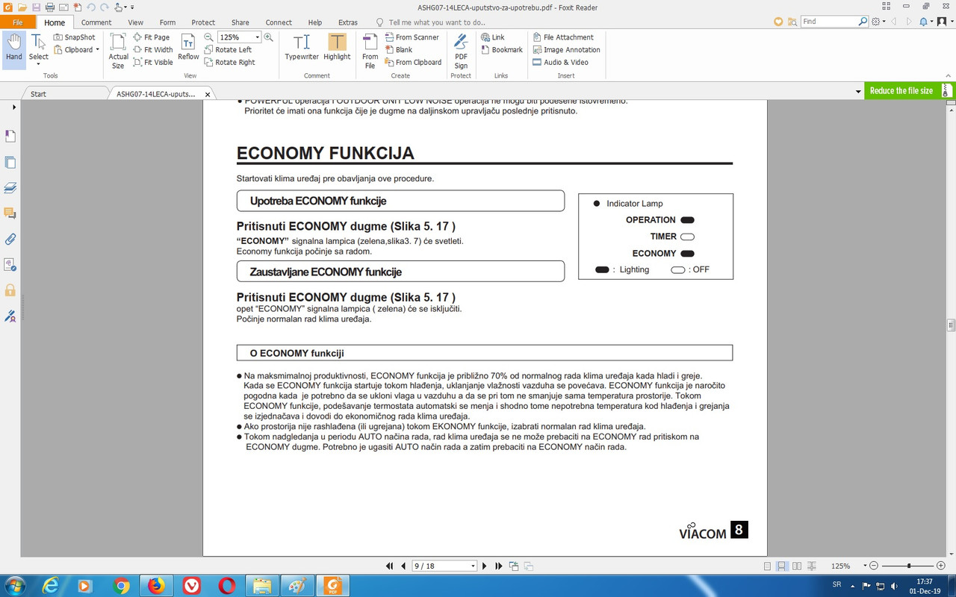Open the search settings gear dropdown
Screen dimensions: 956x597
coord(880,22)
